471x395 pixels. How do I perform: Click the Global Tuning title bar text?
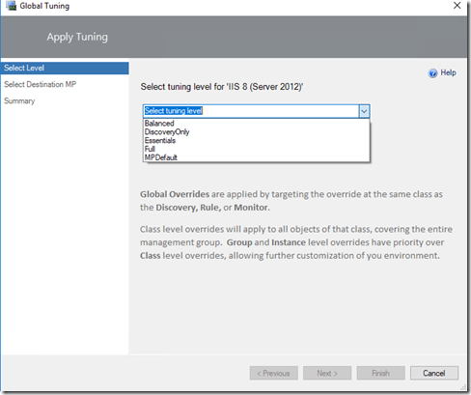coord(44,6)
